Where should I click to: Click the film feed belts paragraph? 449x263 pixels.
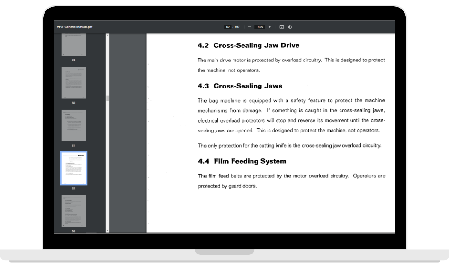pos(291,181)
